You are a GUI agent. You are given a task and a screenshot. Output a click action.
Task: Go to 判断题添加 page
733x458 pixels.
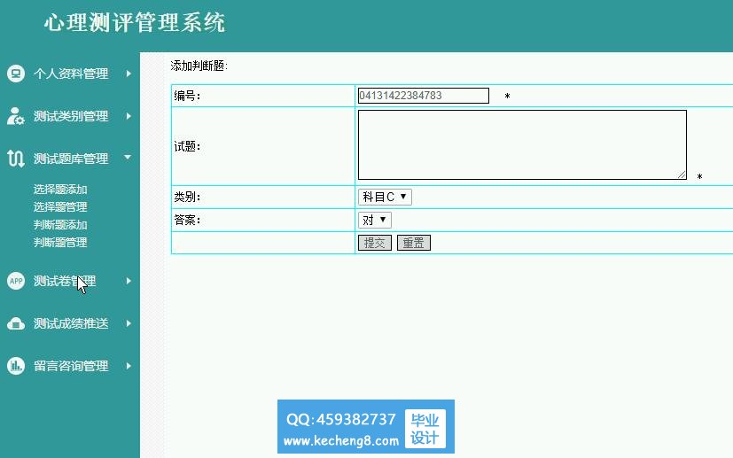60,225
